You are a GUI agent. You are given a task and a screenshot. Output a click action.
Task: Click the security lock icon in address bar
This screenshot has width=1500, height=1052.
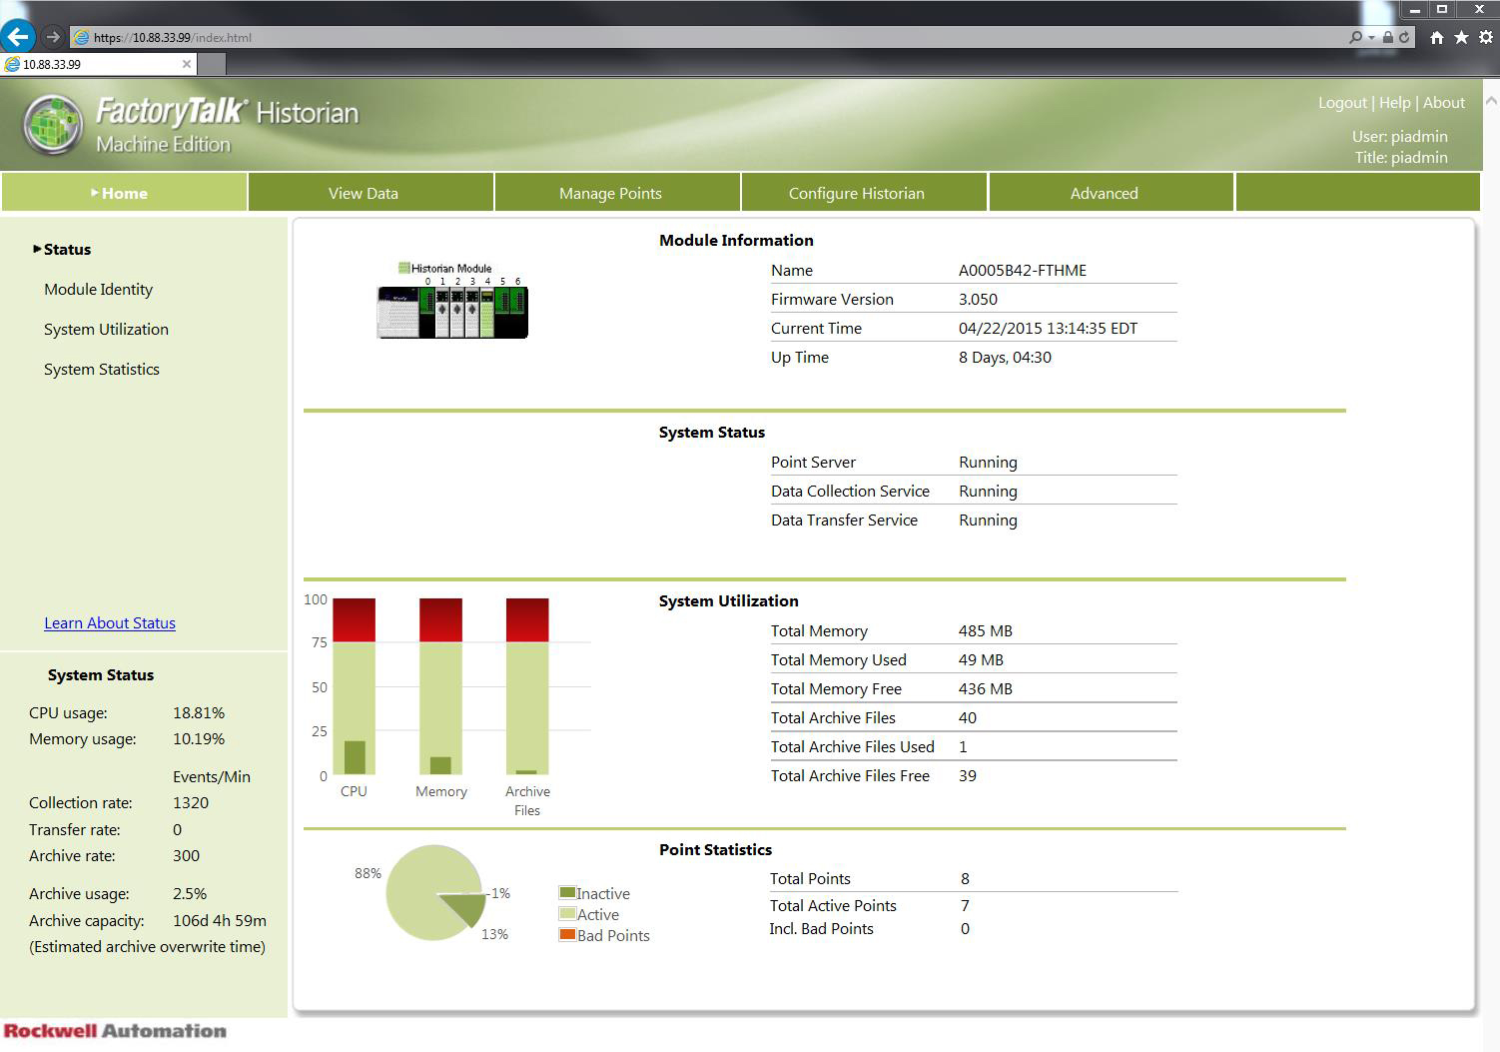(1387, 37)
